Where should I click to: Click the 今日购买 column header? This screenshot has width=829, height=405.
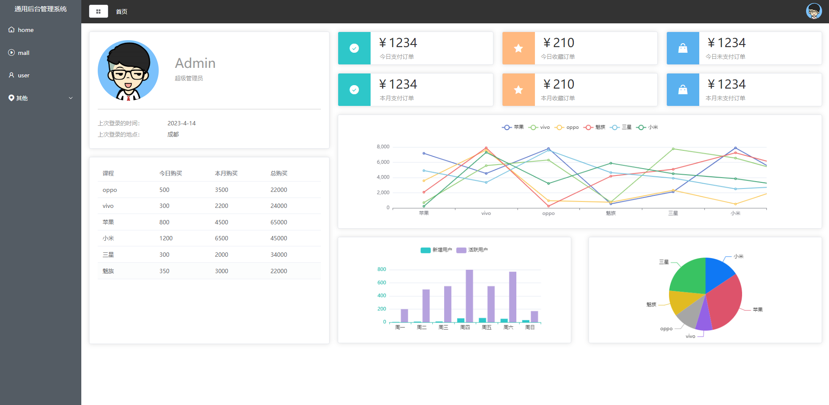coord(170,173)
